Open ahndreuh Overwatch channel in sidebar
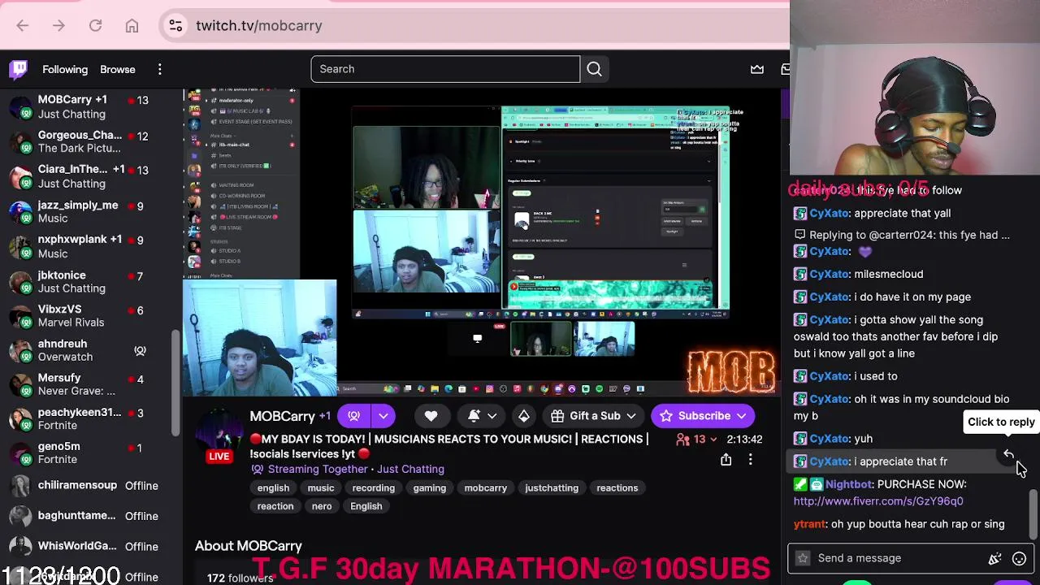Viewport: 1040px width, 585px height. [x=89, y=350]
